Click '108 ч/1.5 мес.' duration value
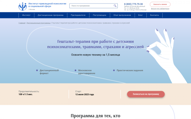 point(25,94)
